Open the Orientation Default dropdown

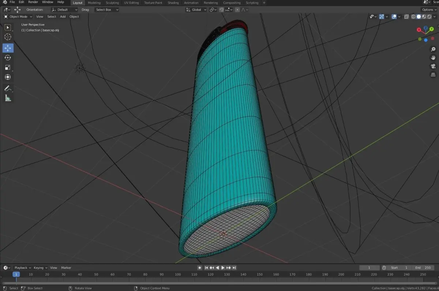click(64, 10)
